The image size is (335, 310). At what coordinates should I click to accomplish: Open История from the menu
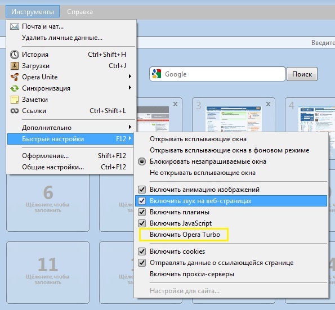tap(71, 55)
